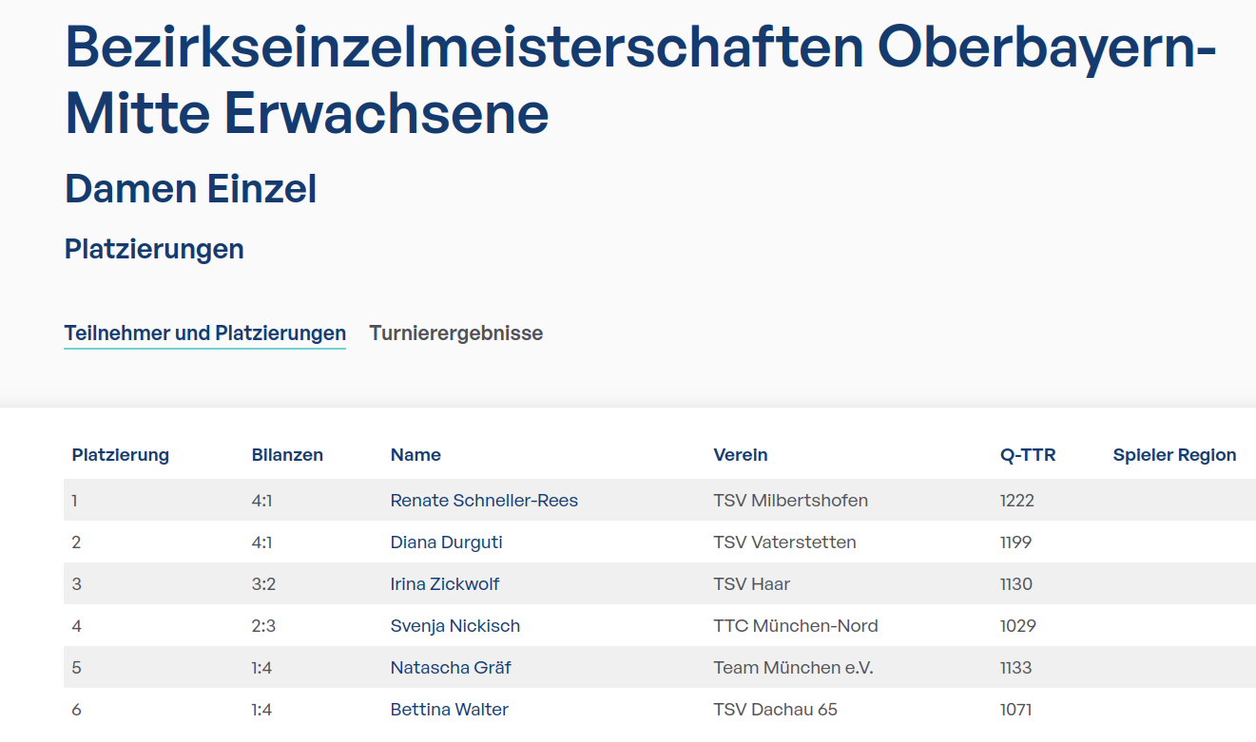Click the TSV Milbertshofen club cell
The height and width of the screenshot is (742, 1256).
point(790,501)
